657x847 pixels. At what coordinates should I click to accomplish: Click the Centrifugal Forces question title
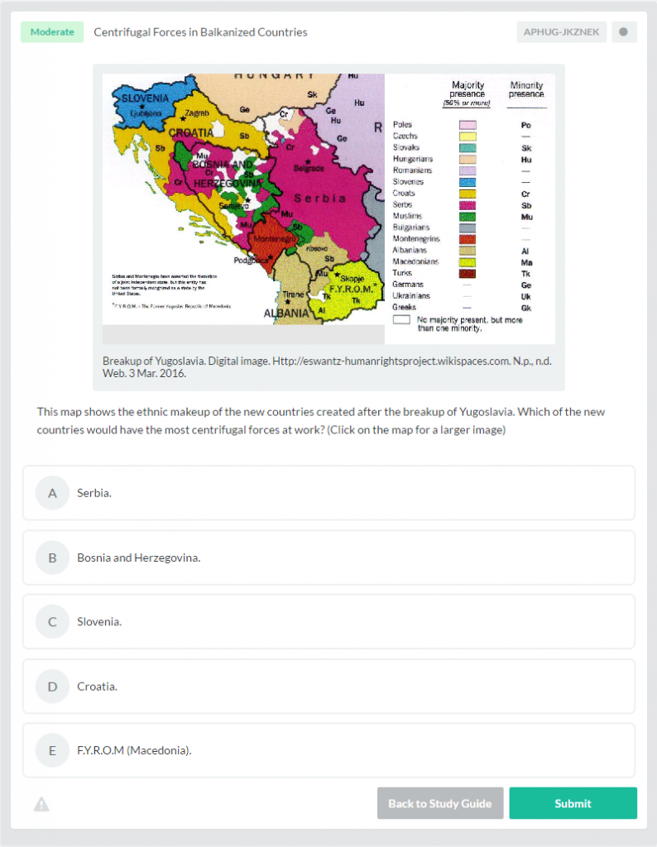pyautogui.click(x=200, y=32)
